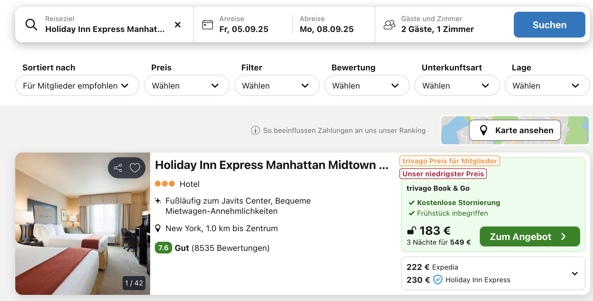Open the Filter dropdown
The height and width of the screenshot is (301, 593).
pyautogui.click(x=277, y=85)
